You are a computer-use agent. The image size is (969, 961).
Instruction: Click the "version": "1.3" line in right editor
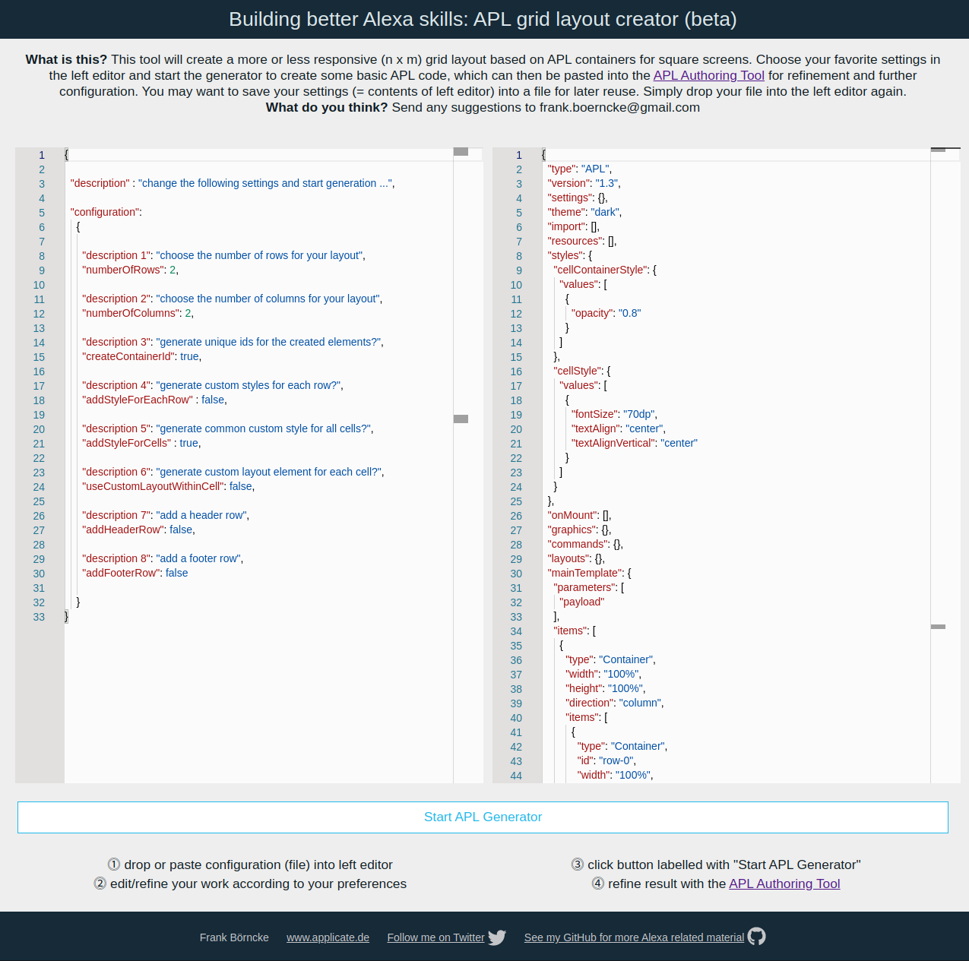584,183
